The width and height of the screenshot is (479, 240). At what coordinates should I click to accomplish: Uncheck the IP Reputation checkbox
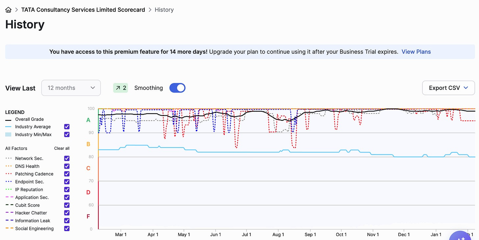[x=67, y=190]
